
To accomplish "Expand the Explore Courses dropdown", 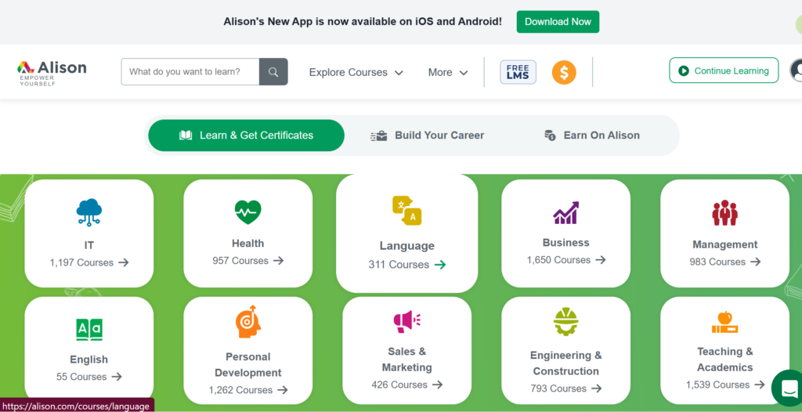I will tap(356, 72).
